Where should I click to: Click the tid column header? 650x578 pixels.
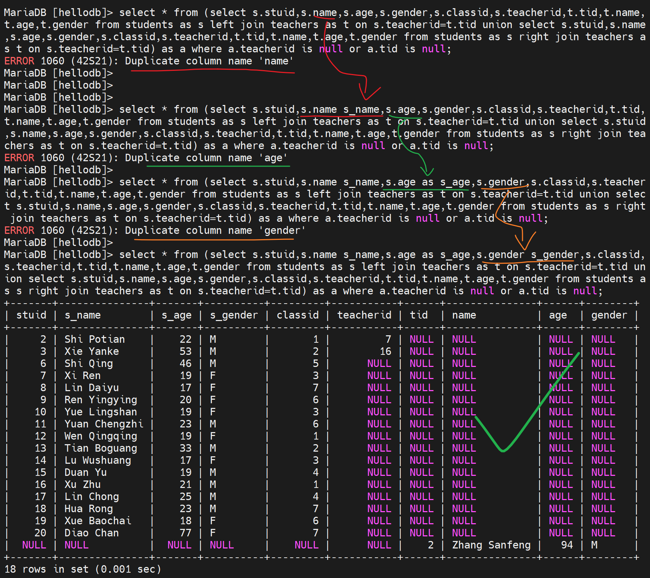click(419, 315)
